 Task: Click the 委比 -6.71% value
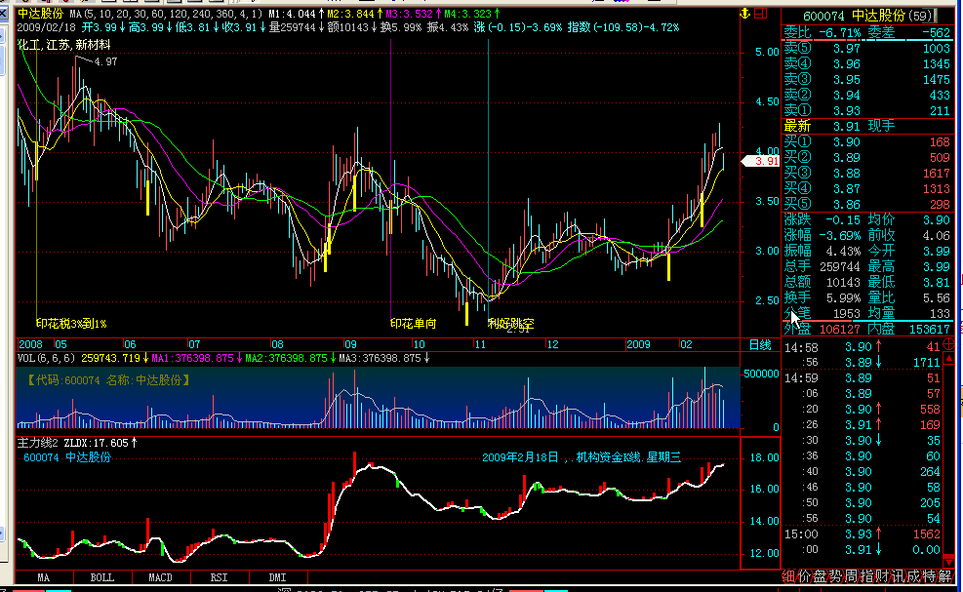[x=839, y=32]
